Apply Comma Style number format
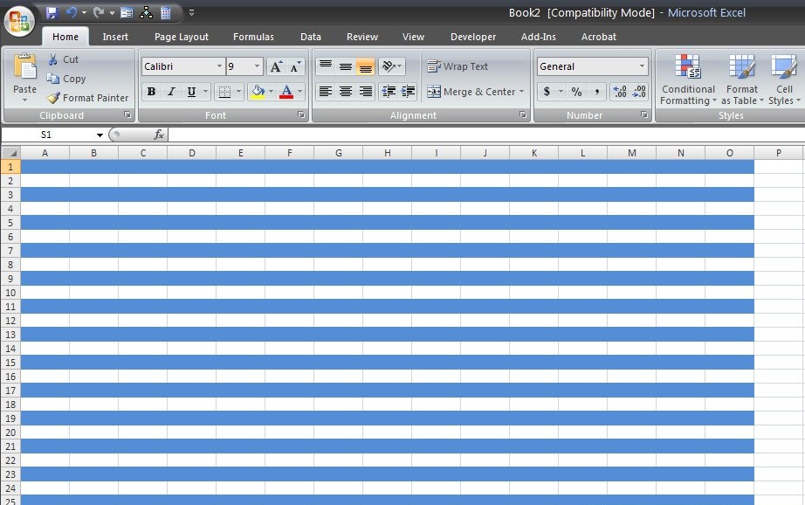 [596, 92]
